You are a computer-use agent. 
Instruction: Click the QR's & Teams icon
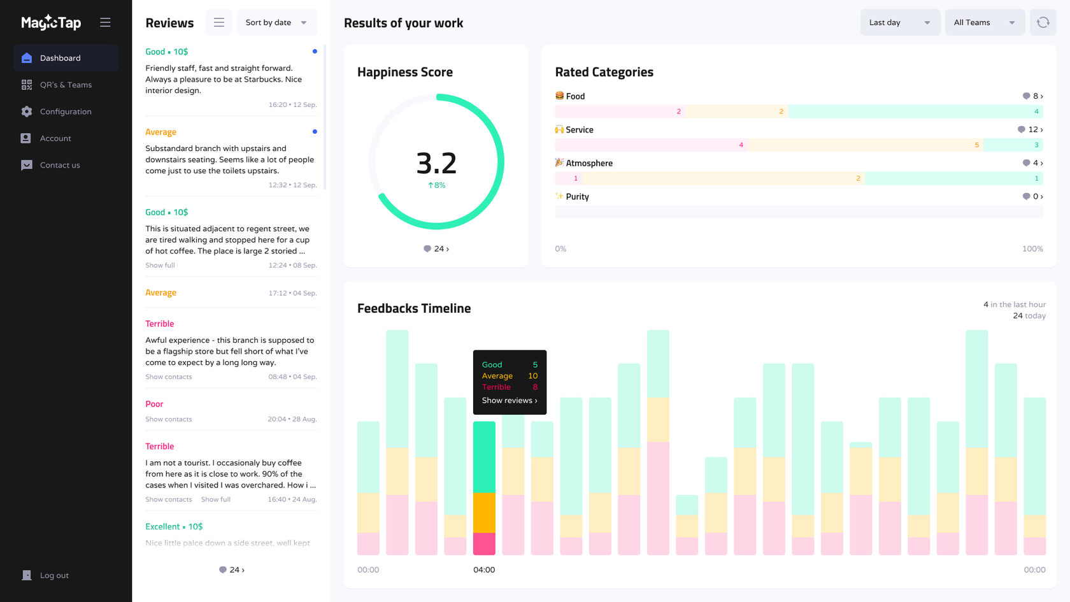(27, 85)
